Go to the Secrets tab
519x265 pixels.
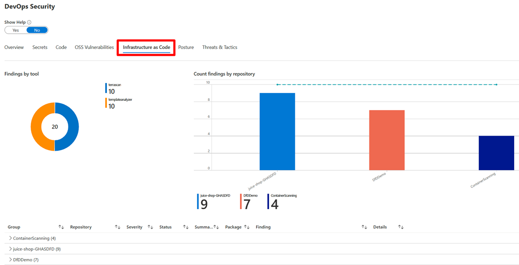(40, 47)
